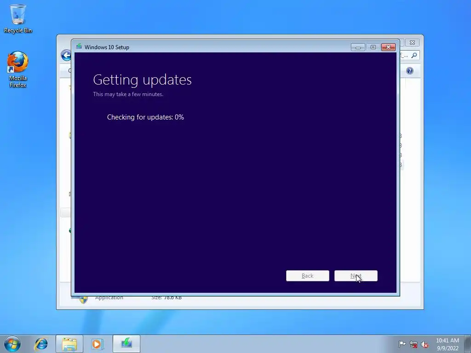Click the muted volume tray icon
This screenshot has width=471, height=353.
click(425, 345)
